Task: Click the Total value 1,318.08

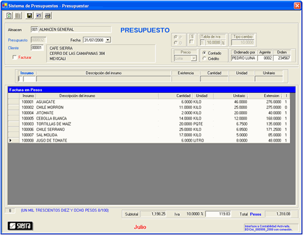Action: click(x=278, y=214)
